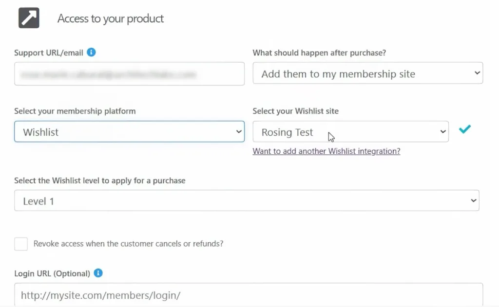499x307 pixels.
Task: Enable revoke access on cancel or refund
Action: point(21,244)
